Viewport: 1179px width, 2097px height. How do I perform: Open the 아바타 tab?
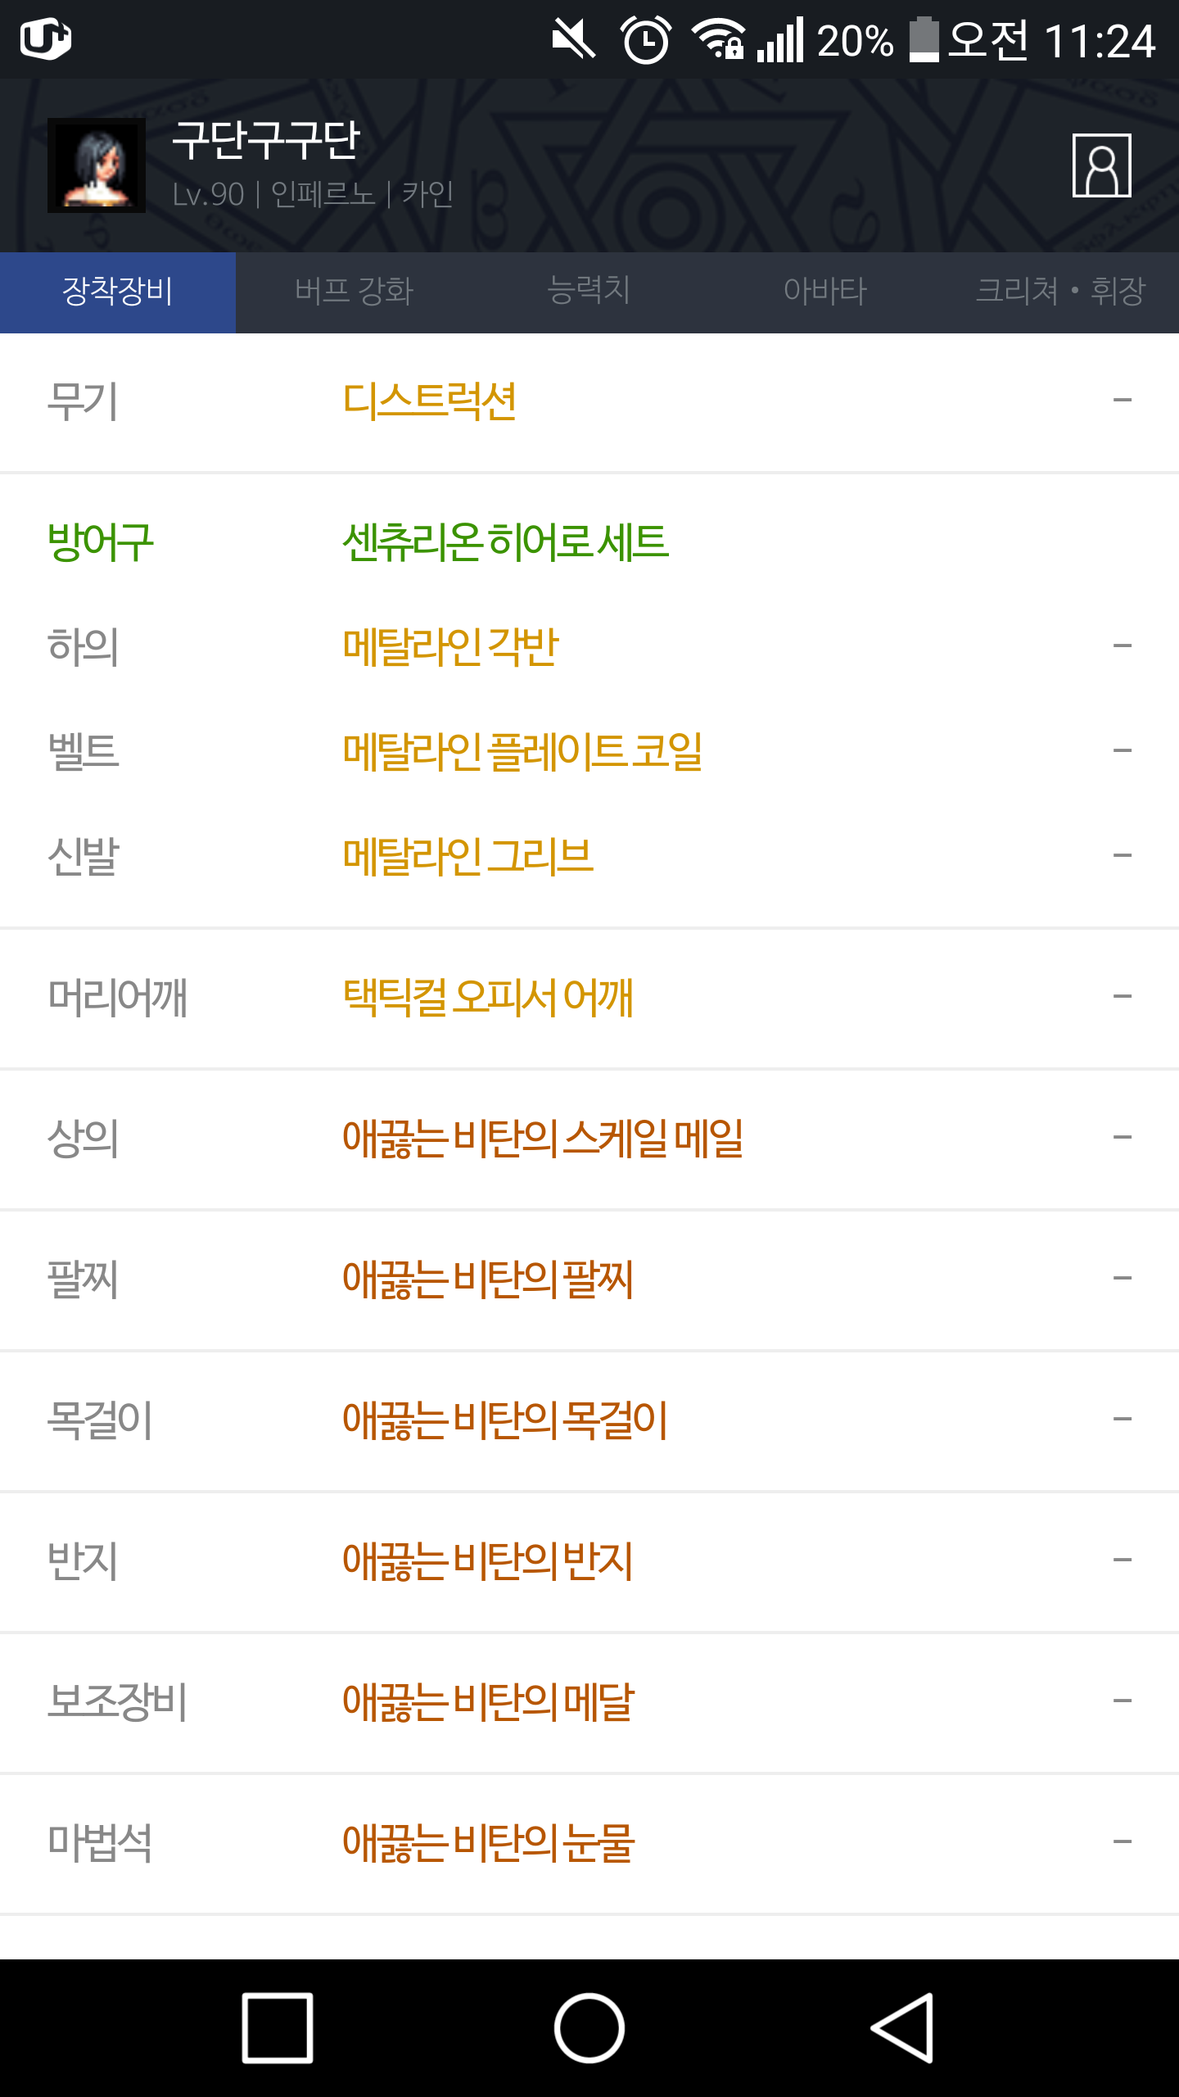825,292
